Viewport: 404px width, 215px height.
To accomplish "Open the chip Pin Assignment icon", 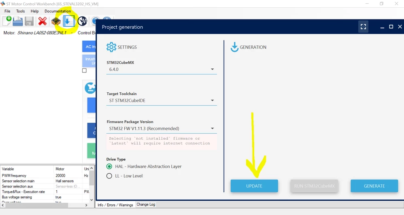I will click(55, 21).
